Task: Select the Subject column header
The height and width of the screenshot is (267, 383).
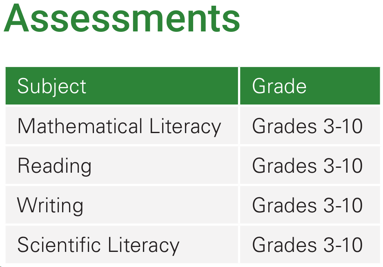Action: (52, 86)
